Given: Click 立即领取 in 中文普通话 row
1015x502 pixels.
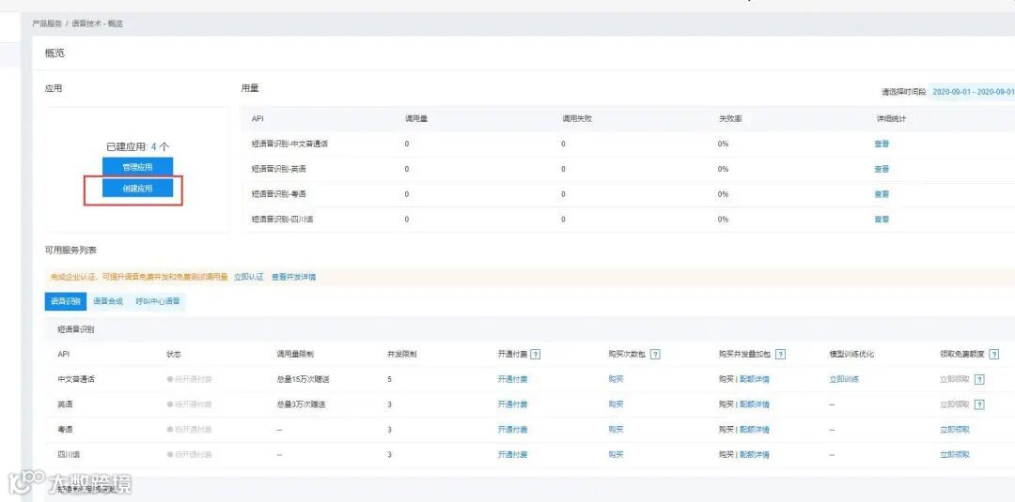Looking at the screenshot, I should coord(955,379).
